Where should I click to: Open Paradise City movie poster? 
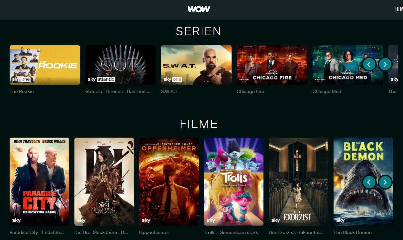click(40, 182)
